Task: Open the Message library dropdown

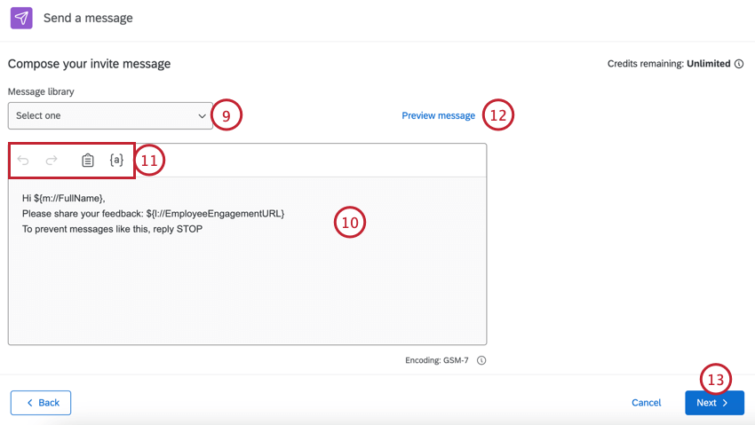Action: [110, 116]
